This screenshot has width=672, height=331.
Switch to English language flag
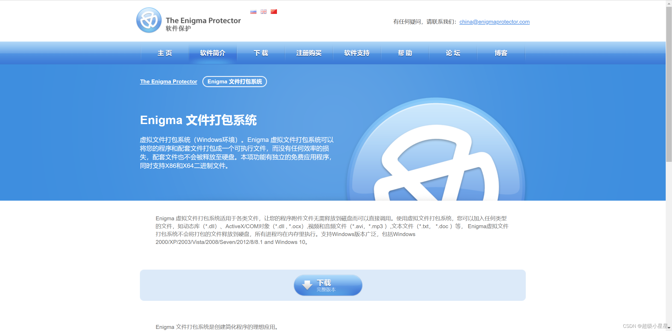pos(264,12)
